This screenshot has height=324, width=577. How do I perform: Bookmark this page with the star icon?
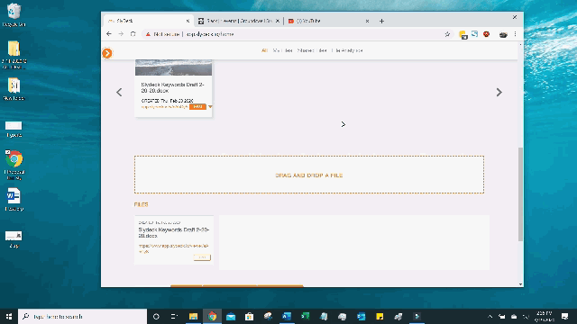click(x=447, y=34)
